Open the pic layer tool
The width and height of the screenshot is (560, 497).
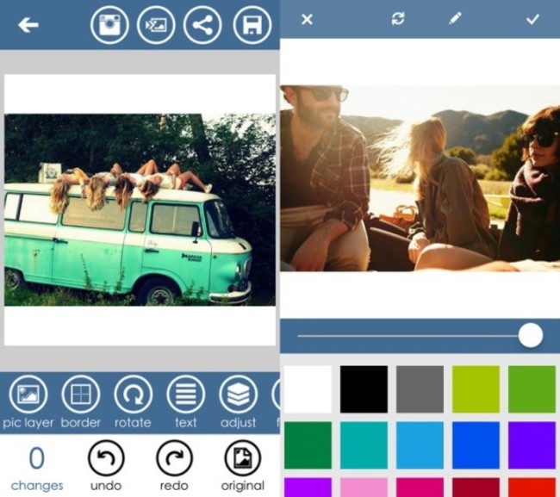click(x=28, y=395)
